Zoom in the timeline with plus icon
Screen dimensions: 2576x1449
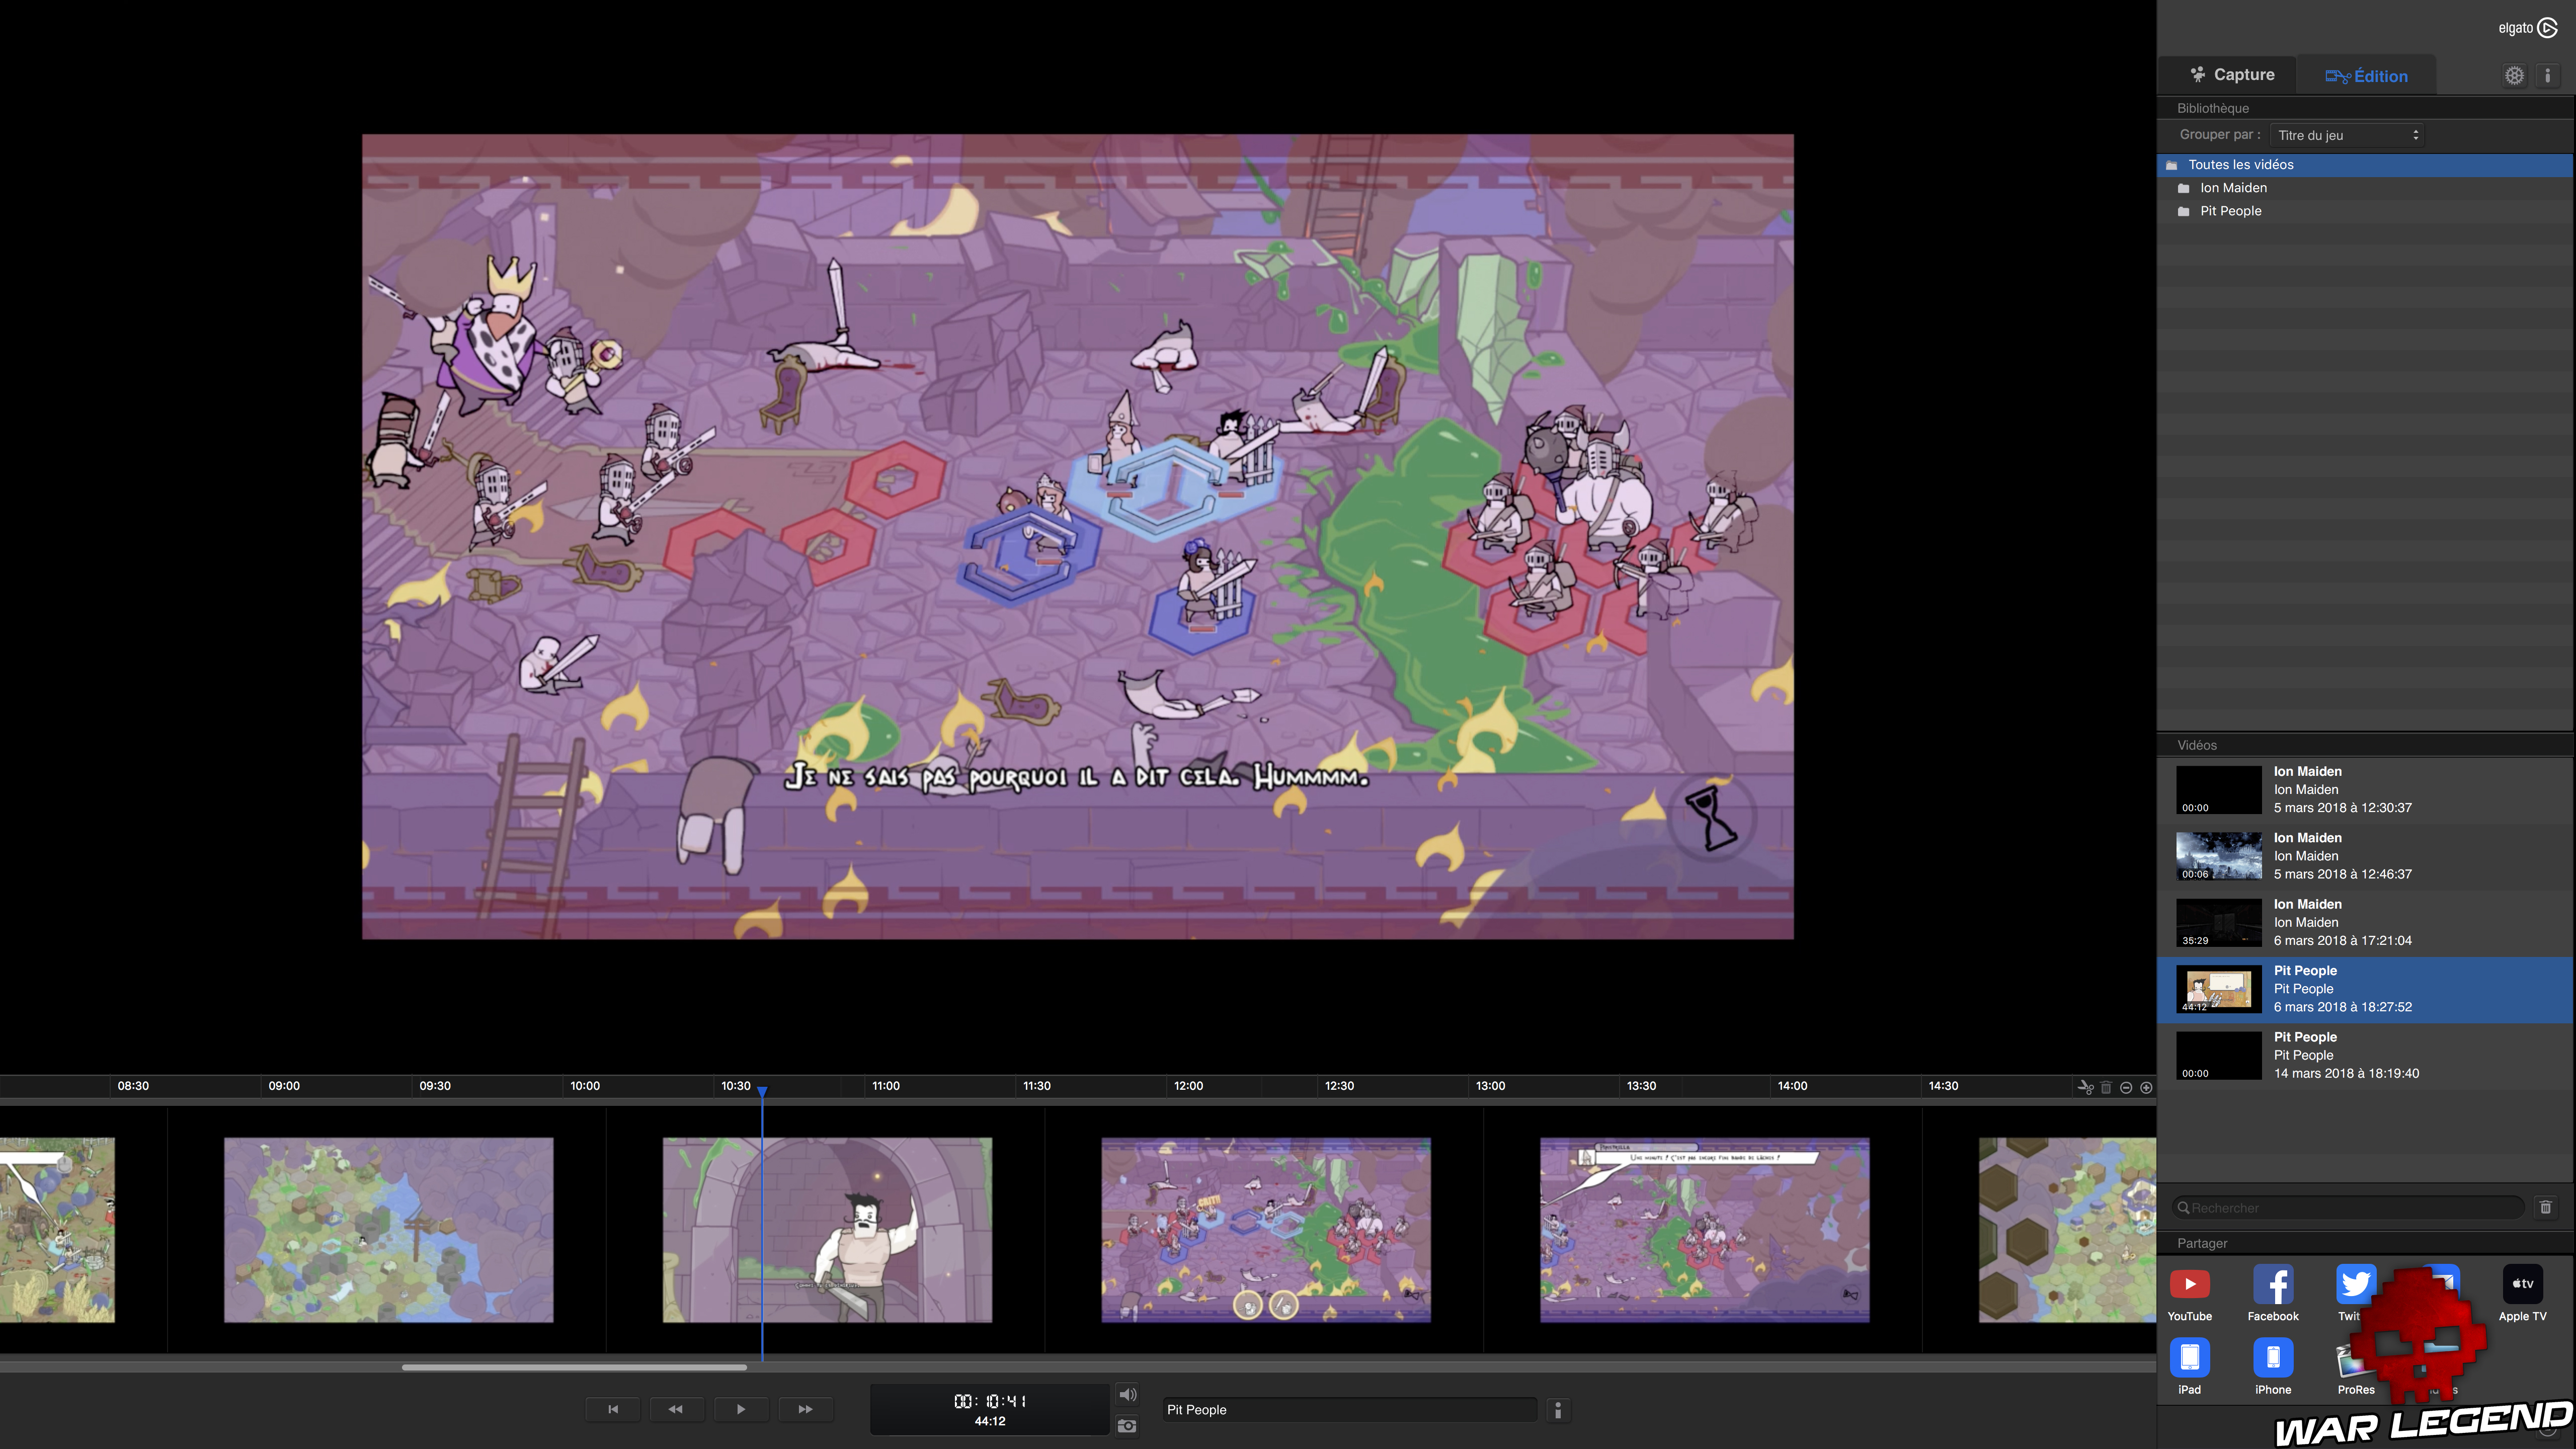(2146, 1087)
